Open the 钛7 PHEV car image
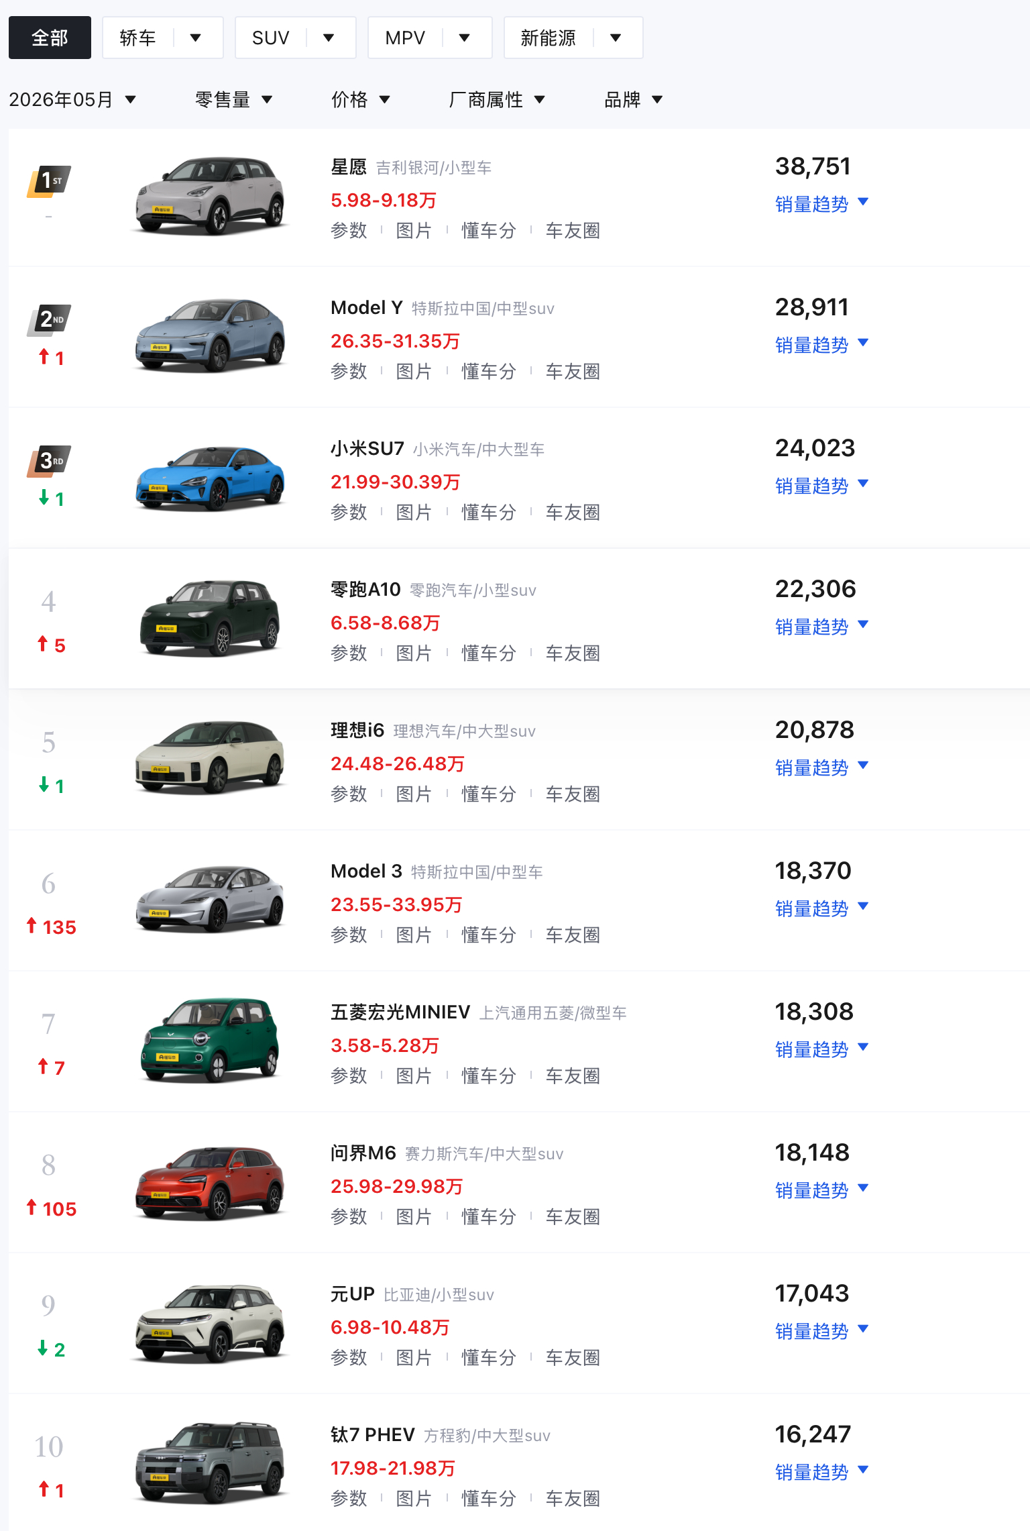1030x1531 pixels. [210, 1463]
